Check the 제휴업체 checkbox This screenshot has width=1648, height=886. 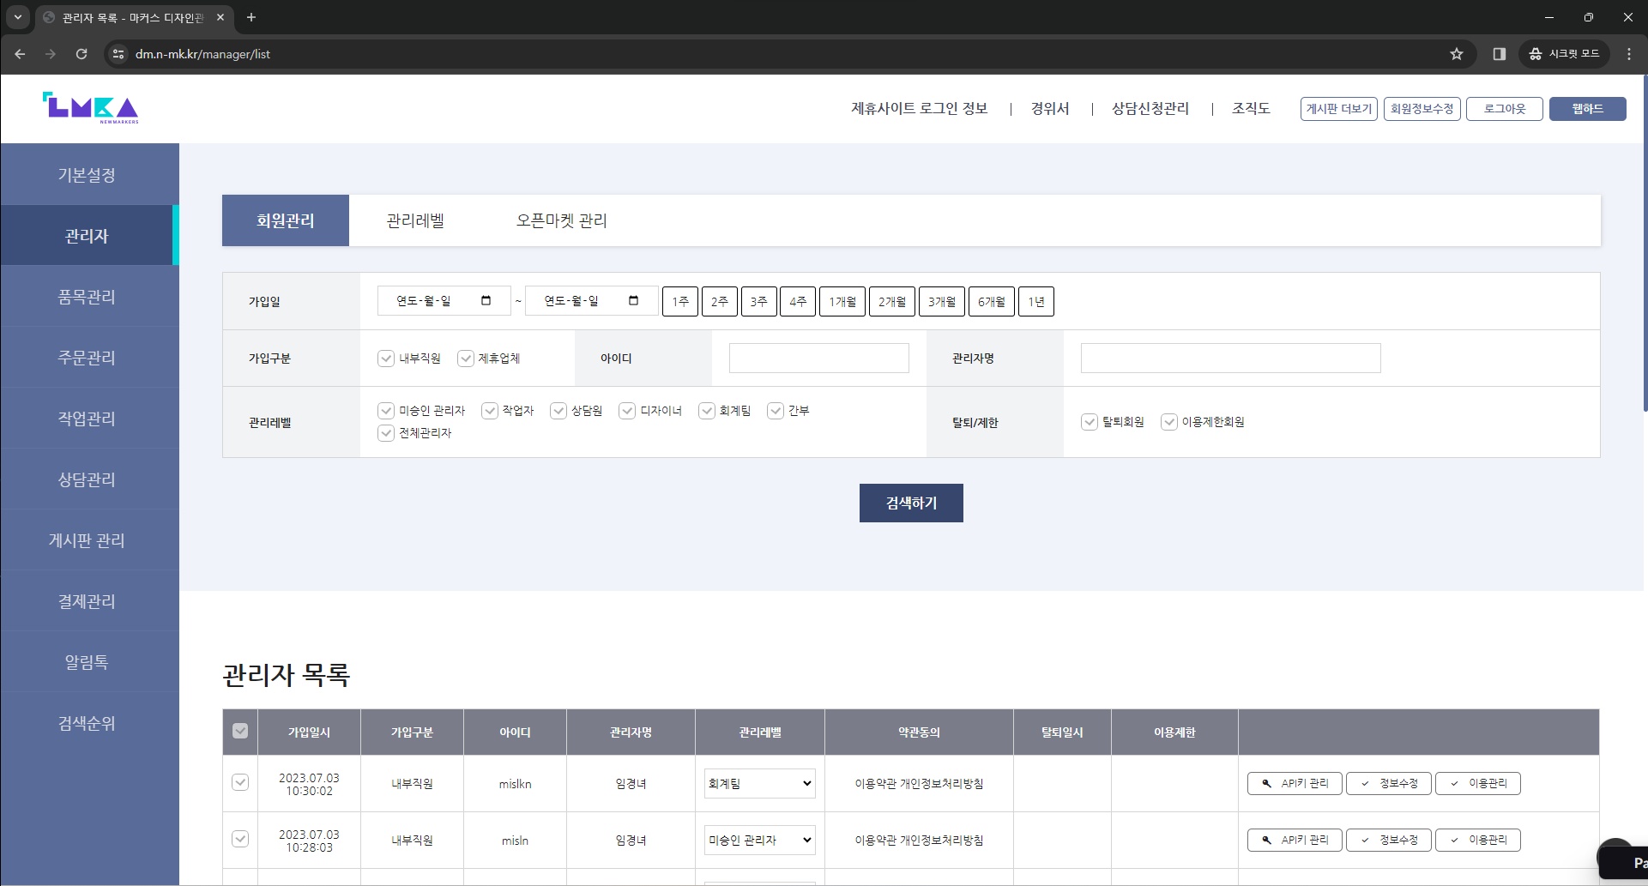point(466,359)
